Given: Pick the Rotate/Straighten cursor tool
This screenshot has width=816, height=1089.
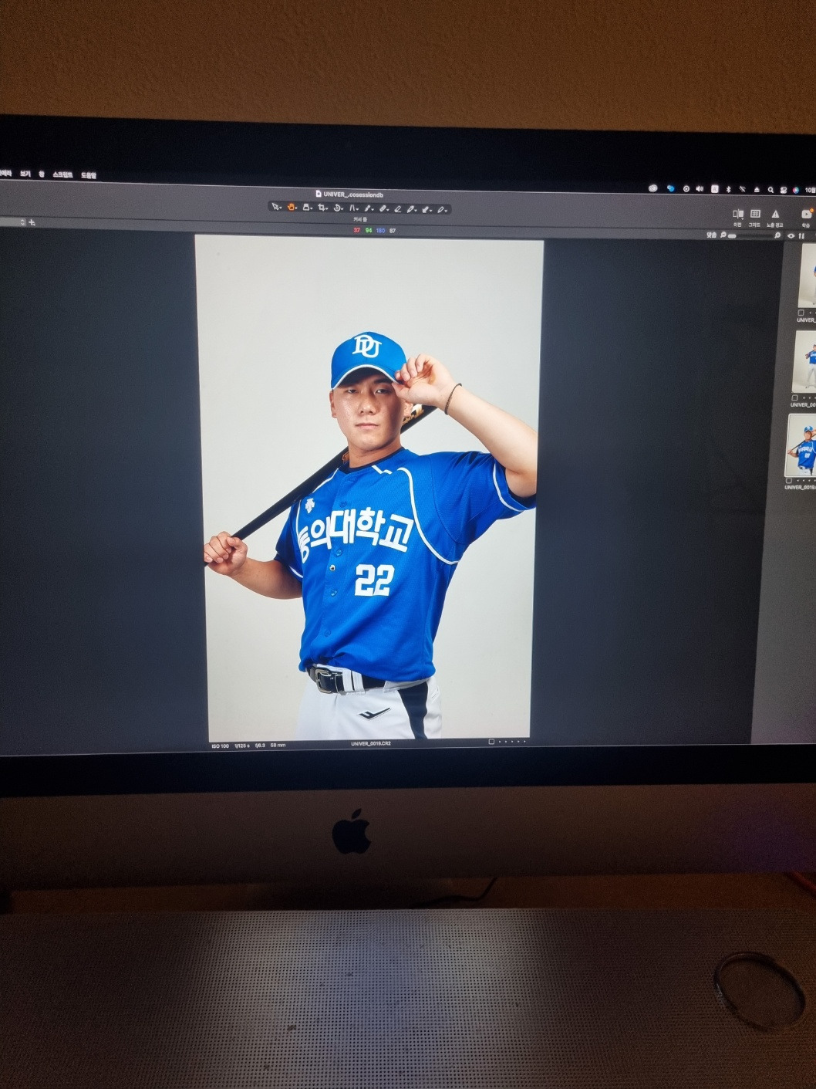Looking at the screenshot, I should tap(337, 208).
